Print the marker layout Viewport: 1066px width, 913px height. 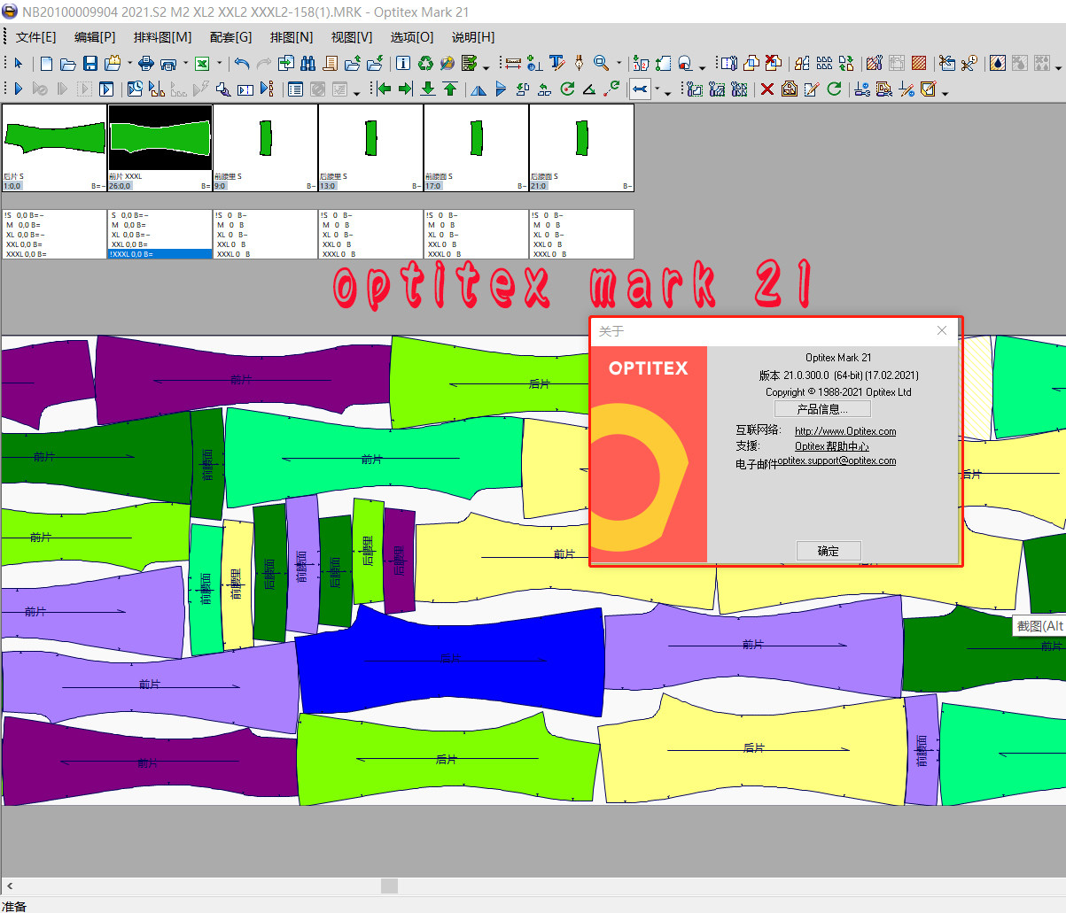[x=145, y=63]
